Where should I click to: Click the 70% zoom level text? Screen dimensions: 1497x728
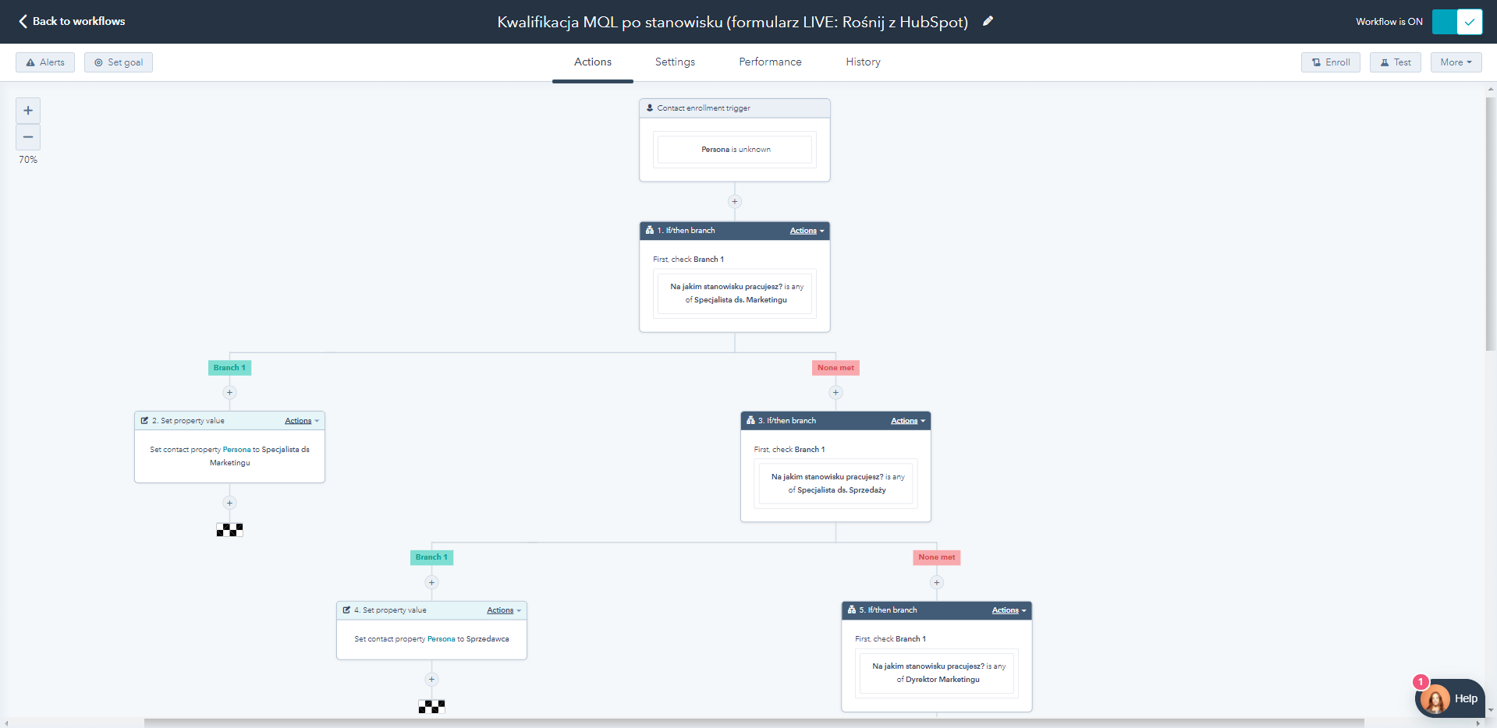28,160
